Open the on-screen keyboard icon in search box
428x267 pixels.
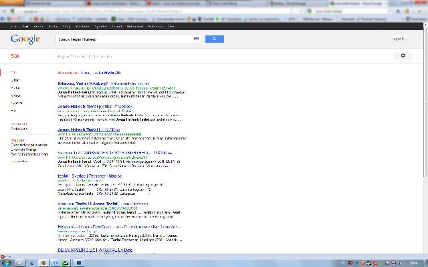[196, 39]
